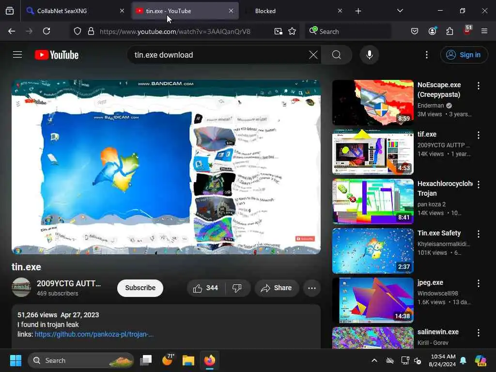Open Pocket save icon

[415, 31]
